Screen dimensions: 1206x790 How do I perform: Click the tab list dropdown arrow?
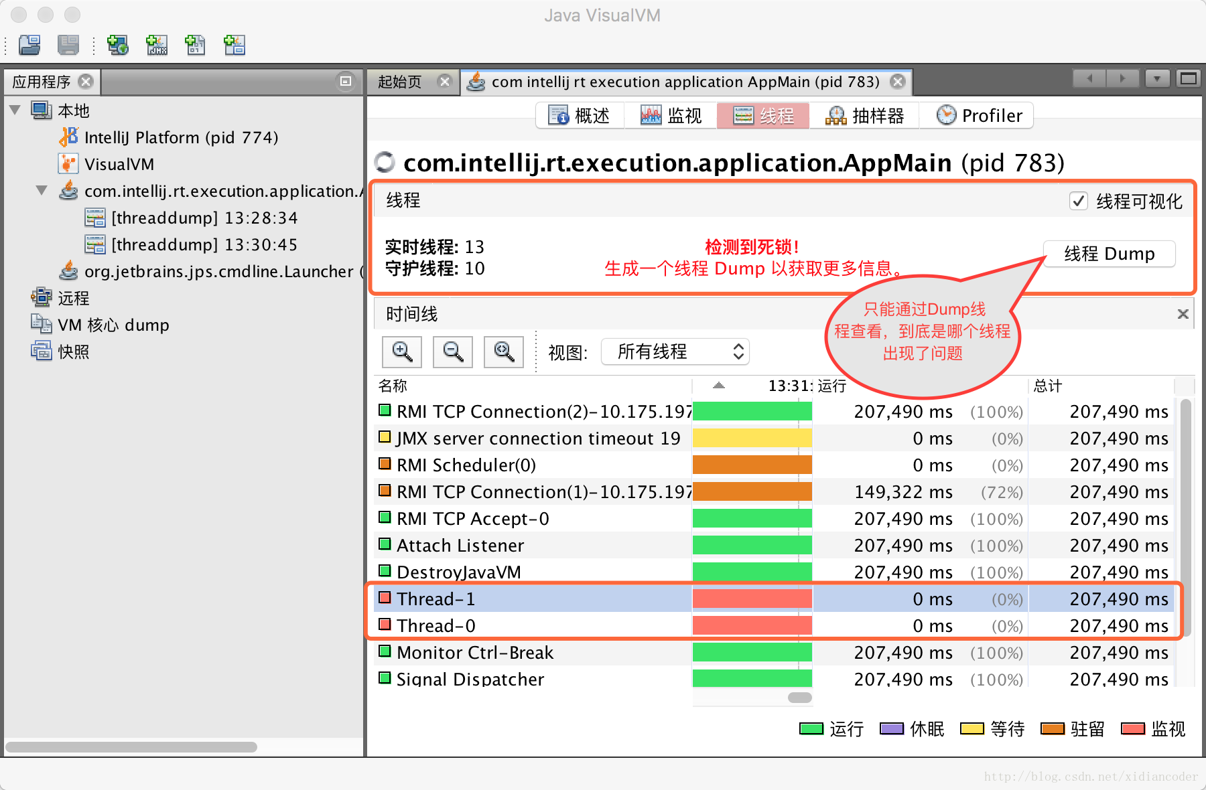(x=1157, y=78)
